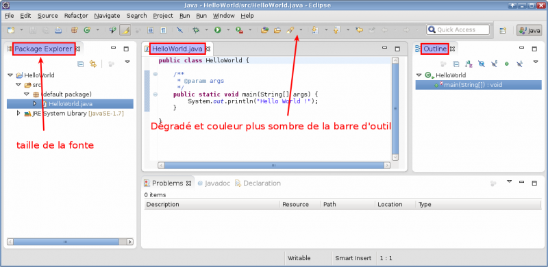The height and width of the screenshot is (267, 548).
Task: Click the Open Perspective icon
Action: click(x=503, y=30)
